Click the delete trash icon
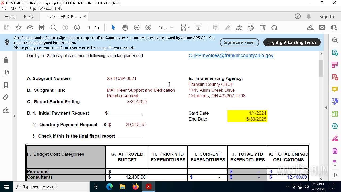 [263, 27]
